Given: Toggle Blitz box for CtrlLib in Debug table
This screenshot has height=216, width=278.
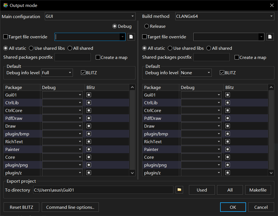Looking at the screenshot, I should click(89, 103).
